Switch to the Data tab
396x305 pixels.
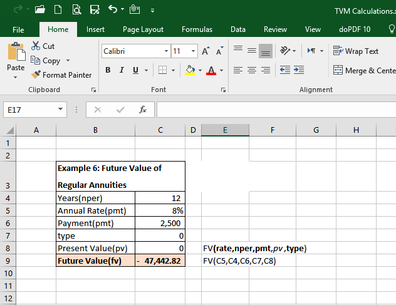(x=238, y=29)
